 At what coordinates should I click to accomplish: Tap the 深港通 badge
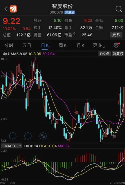click(70, 12)
